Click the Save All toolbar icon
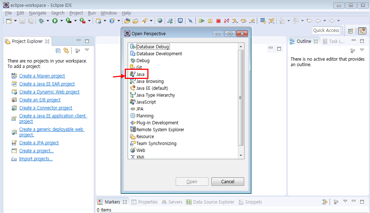Screen dimensions: 370x213 coord(31,21)
